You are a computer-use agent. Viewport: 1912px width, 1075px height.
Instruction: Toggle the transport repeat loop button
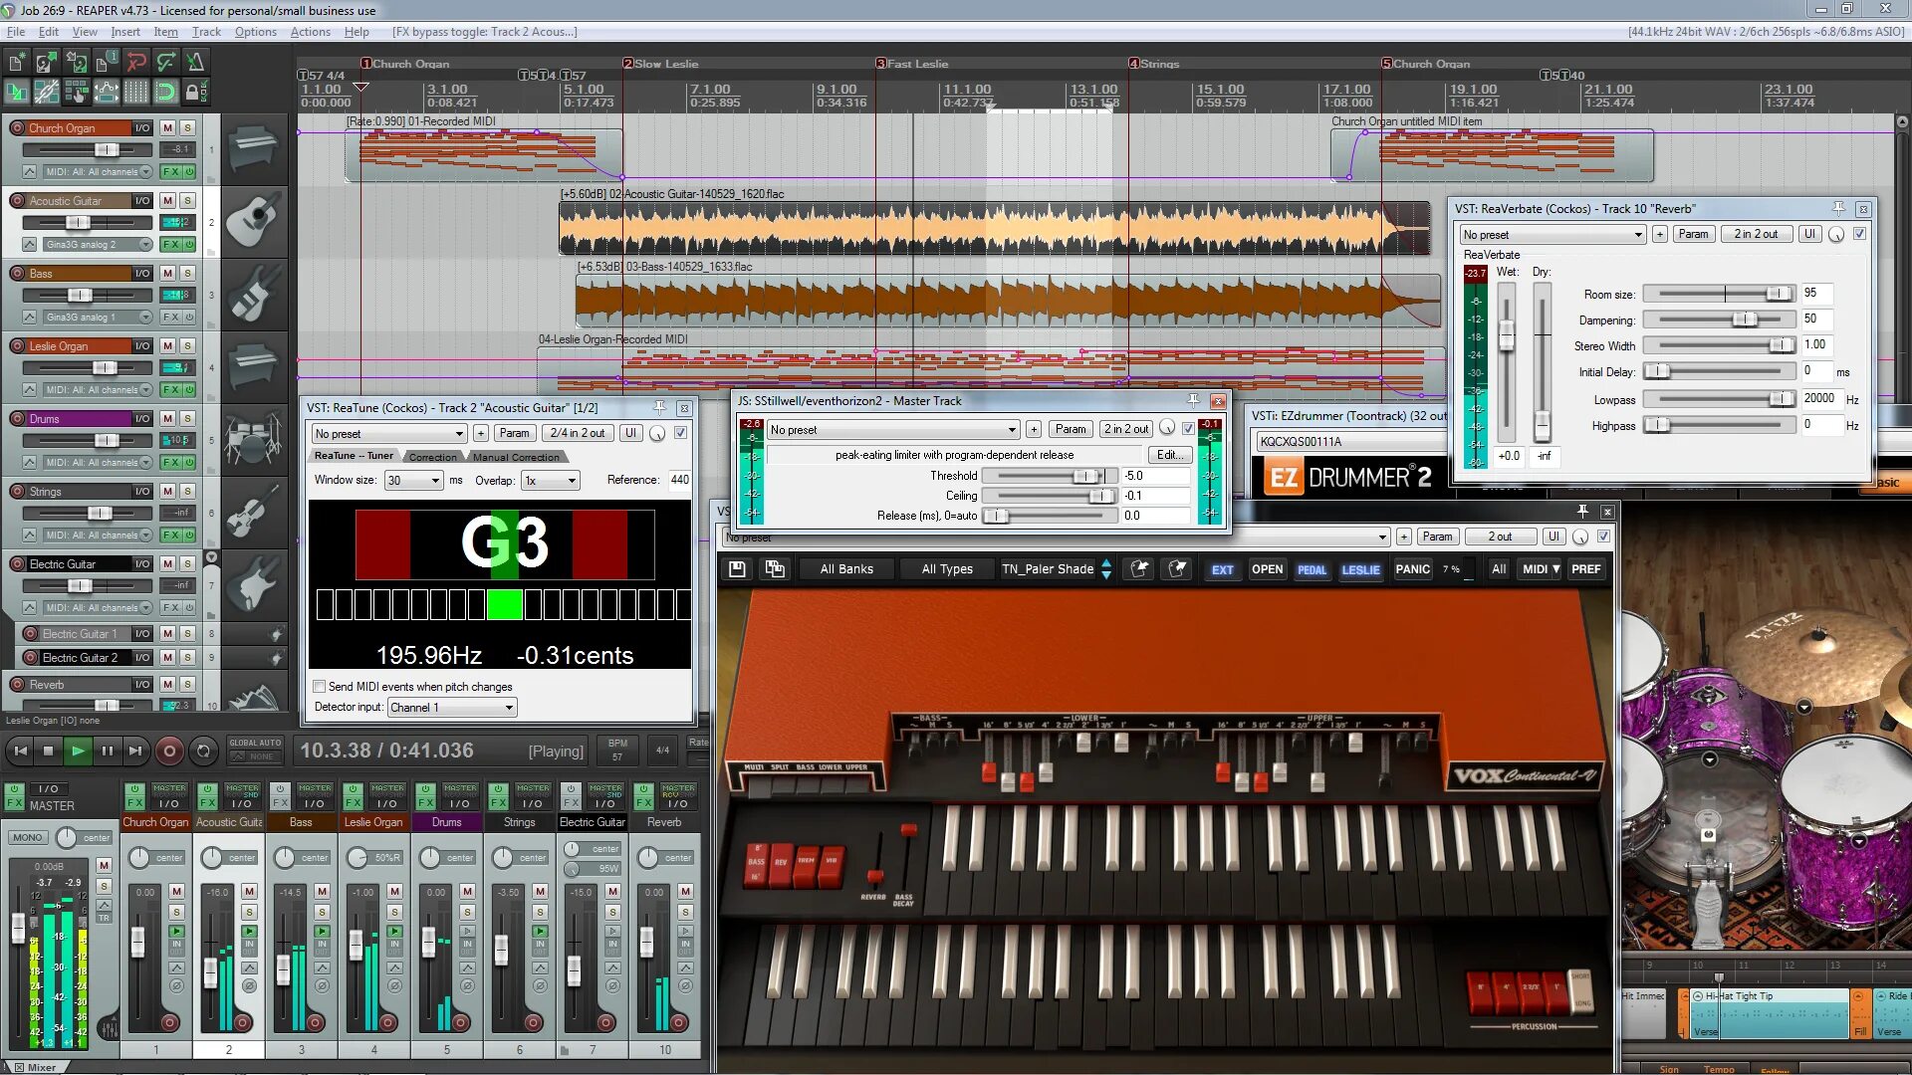coord(203,752)
